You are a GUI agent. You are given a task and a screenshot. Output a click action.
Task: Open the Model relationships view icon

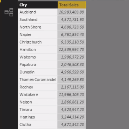9,12
